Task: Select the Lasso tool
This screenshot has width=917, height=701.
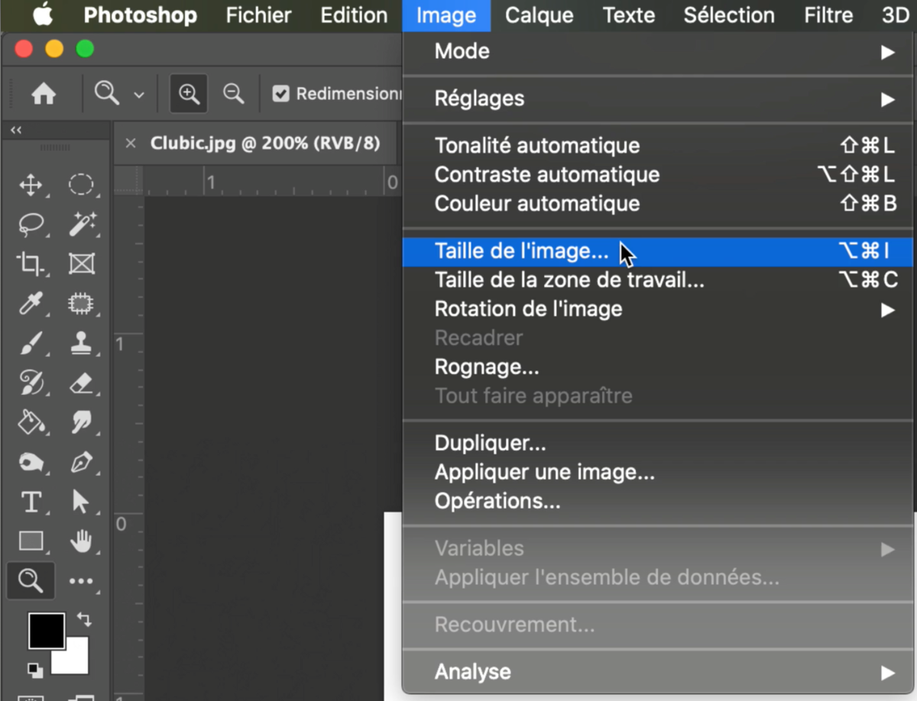Action: coord(31,225)
